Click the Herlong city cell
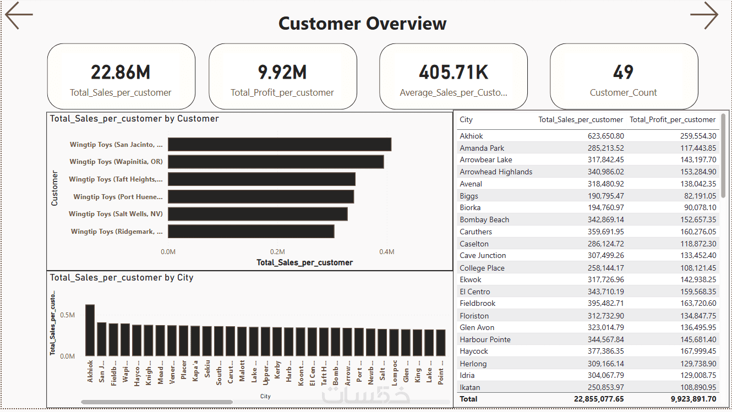The height and width of the screenshot is (412, 732). (x=473, y=364)
